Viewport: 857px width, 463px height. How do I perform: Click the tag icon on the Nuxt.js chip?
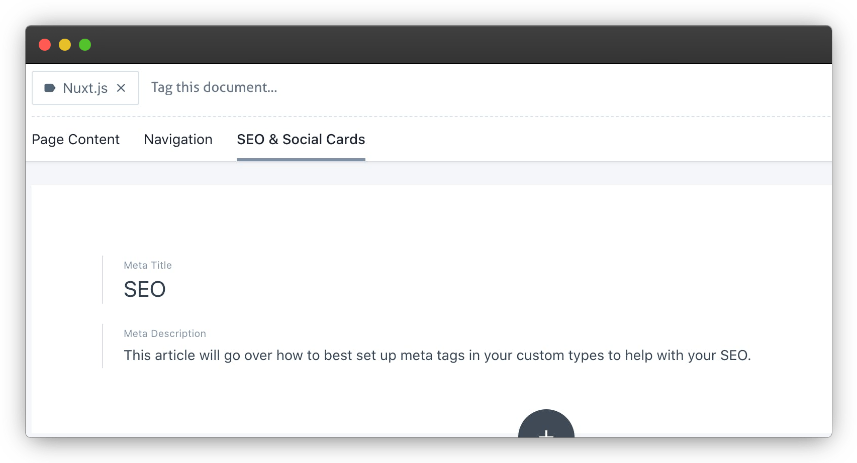(50, 88)
